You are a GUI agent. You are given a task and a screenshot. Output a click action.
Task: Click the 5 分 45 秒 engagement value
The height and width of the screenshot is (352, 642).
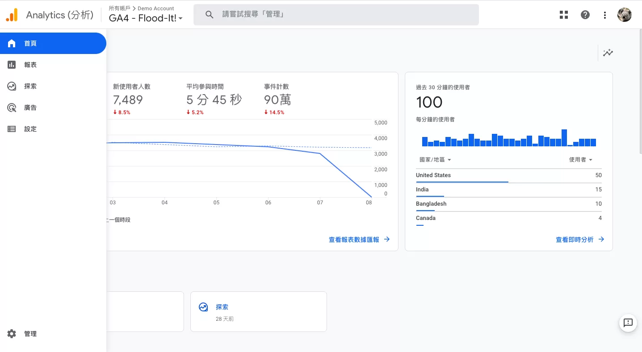(214, 99)
